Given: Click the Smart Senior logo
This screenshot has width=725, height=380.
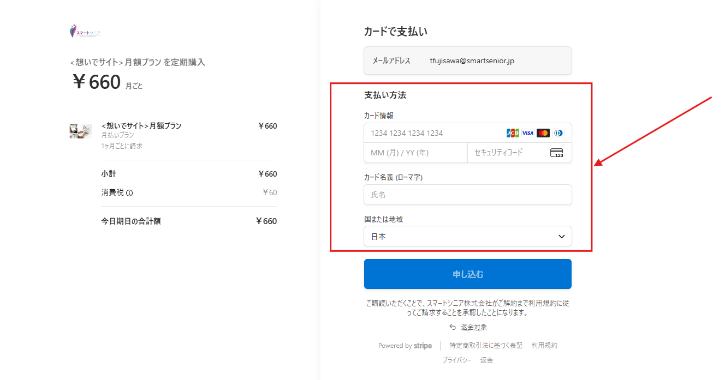Looking at the screenshot, I should 85,32.
